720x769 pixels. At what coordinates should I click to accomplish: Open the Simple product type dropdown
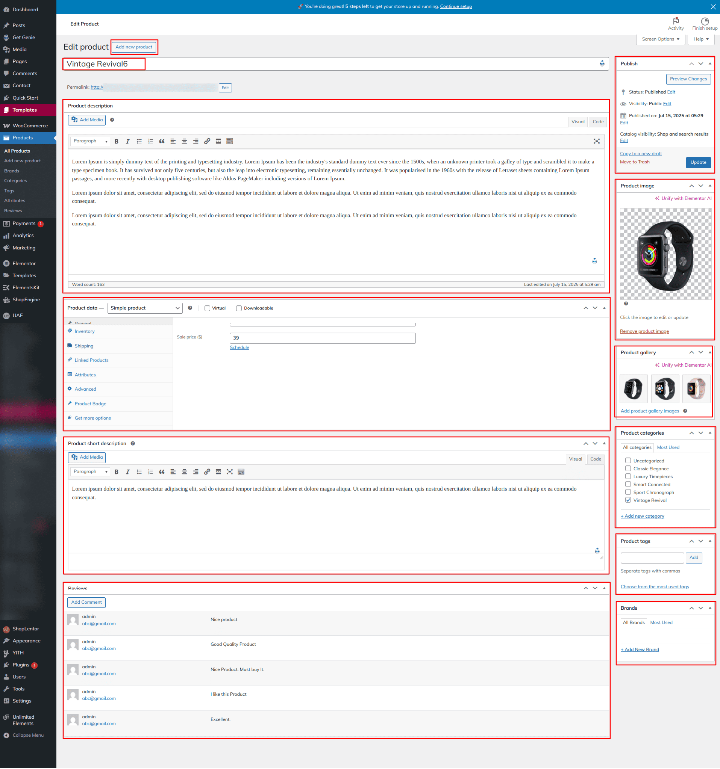click(x=145, y=308)
